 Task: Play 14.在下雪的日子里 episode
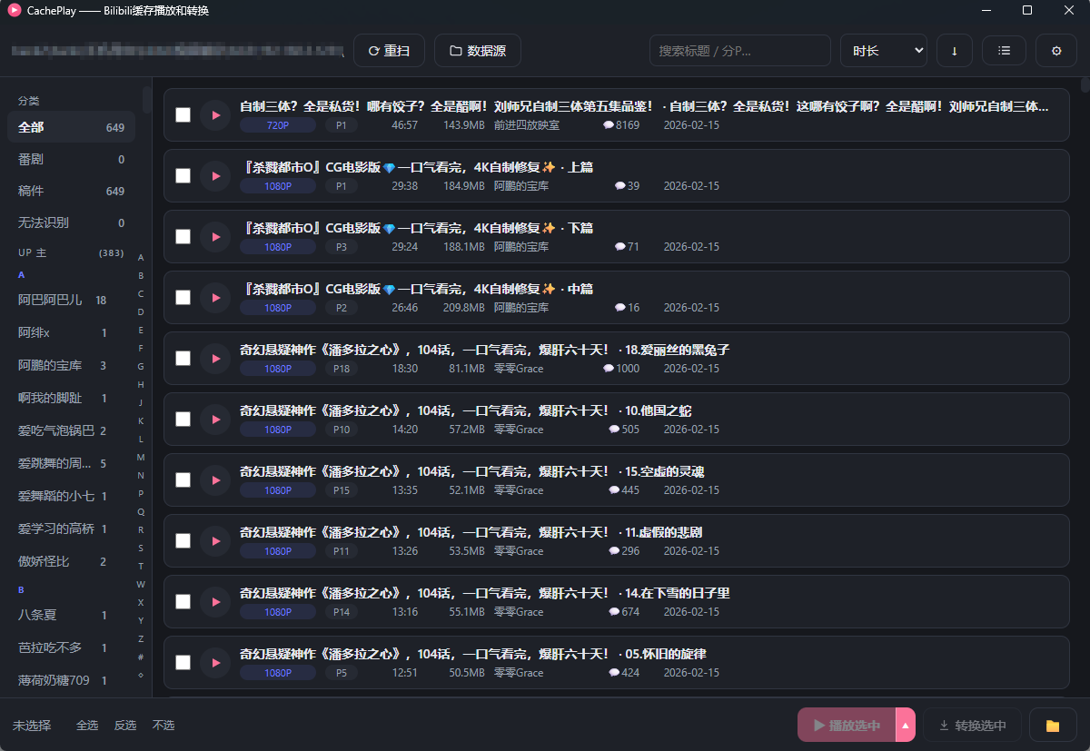click(x=215, y=602)
